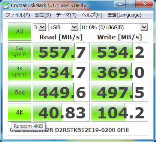Open the ヘルプ(H) menu
Viewport: 156px width, 142px height.
click(x=92, y=15)
